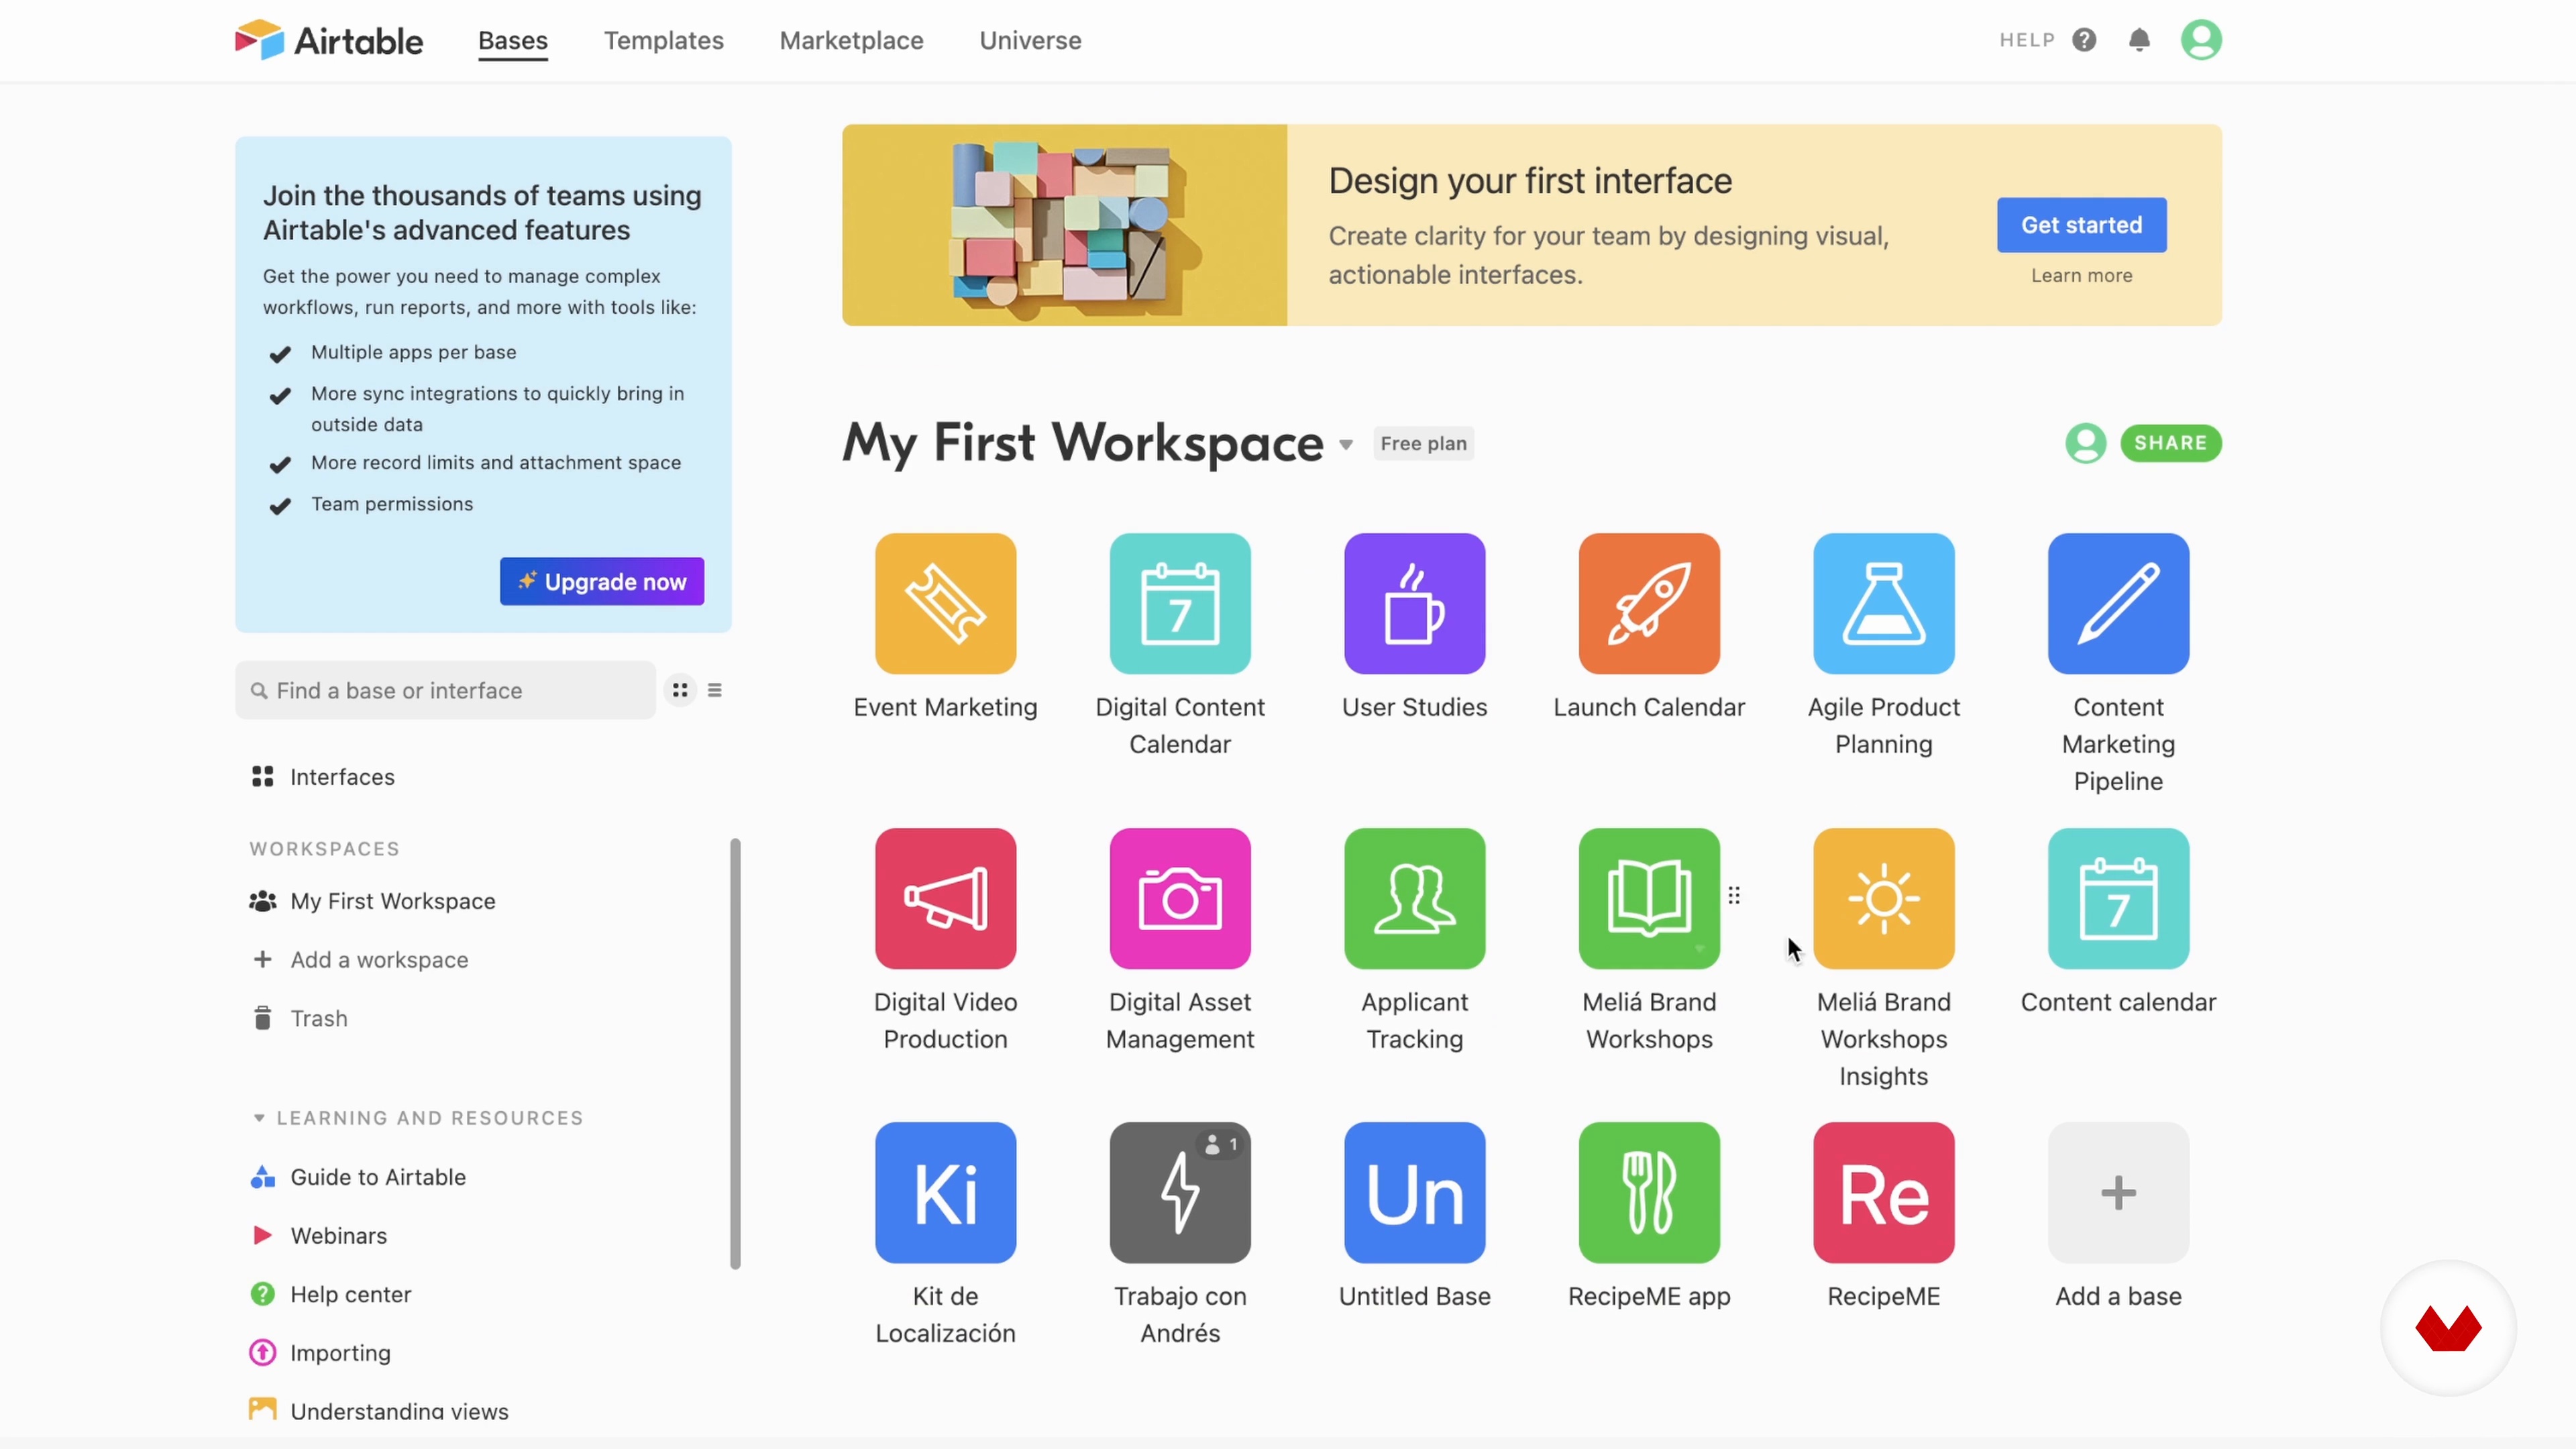Open the Content Marketing Pipeline base
The width and height of the screenshot is (2576, 1449).
pyautogui.click(x=2118, y=603)
